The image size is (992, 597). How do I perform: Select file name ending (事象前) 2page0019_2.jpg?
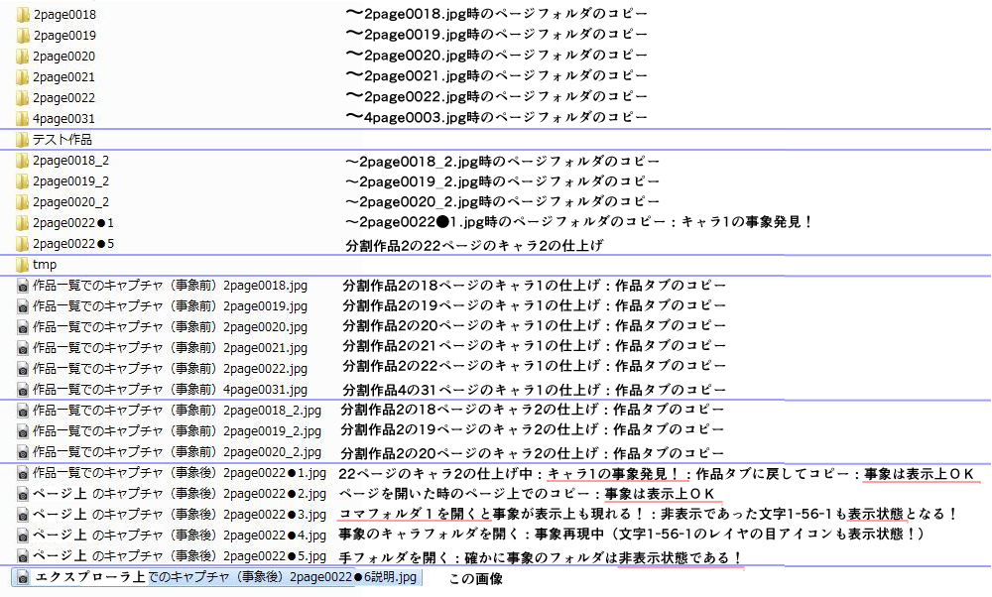[178, 431]
